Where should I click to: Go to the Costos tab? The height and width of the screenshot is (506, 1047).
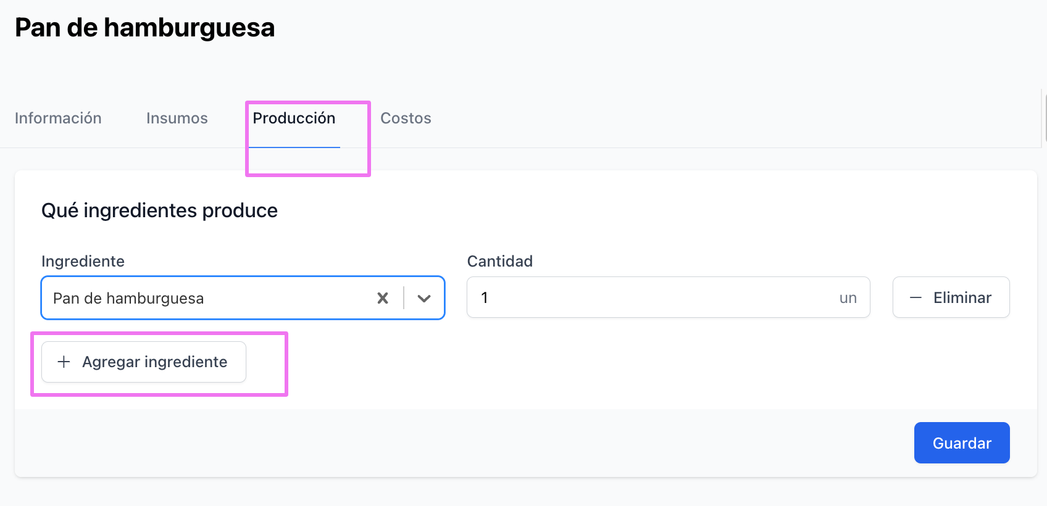[406, 118]
